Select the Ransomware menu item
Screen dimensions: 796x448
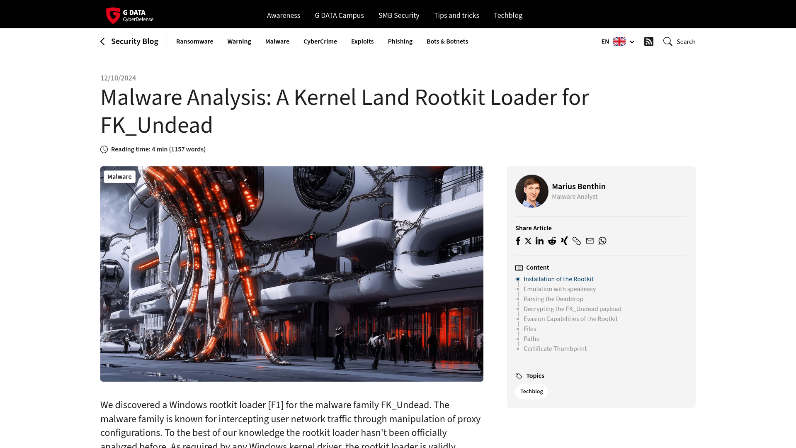coord(194,41)
